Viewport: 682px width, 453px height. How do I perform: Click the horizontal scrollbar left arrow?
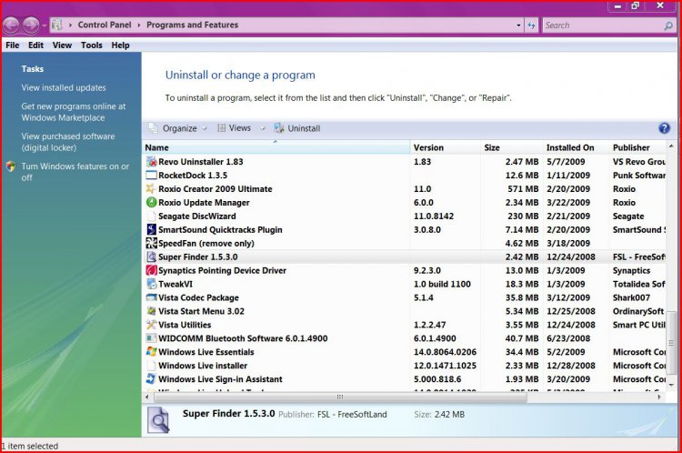pyautogui.click(x=147, y=397)
